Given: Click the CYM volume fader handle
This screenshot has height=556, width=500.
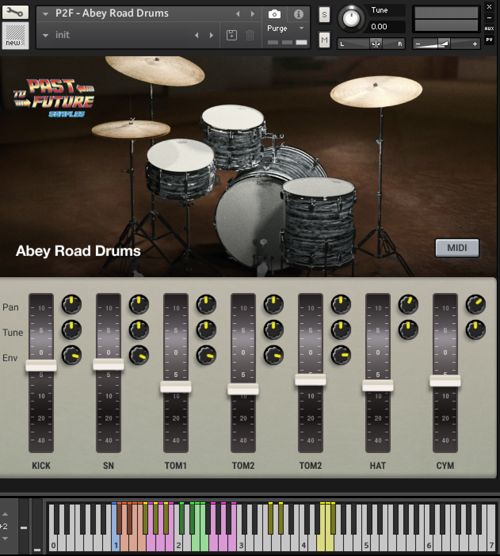Looking at the screenshot, I should 445,381.
